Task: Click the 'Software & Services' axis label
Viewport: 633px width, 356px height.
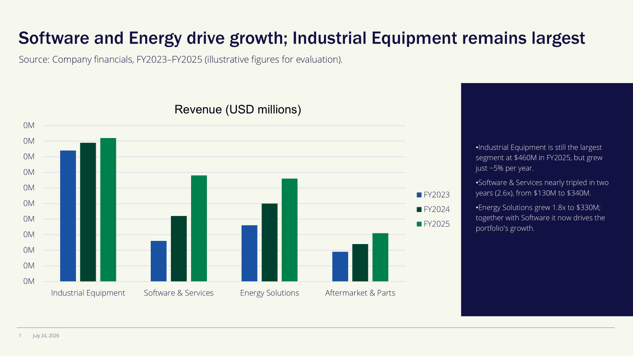Action: point(179,293)
